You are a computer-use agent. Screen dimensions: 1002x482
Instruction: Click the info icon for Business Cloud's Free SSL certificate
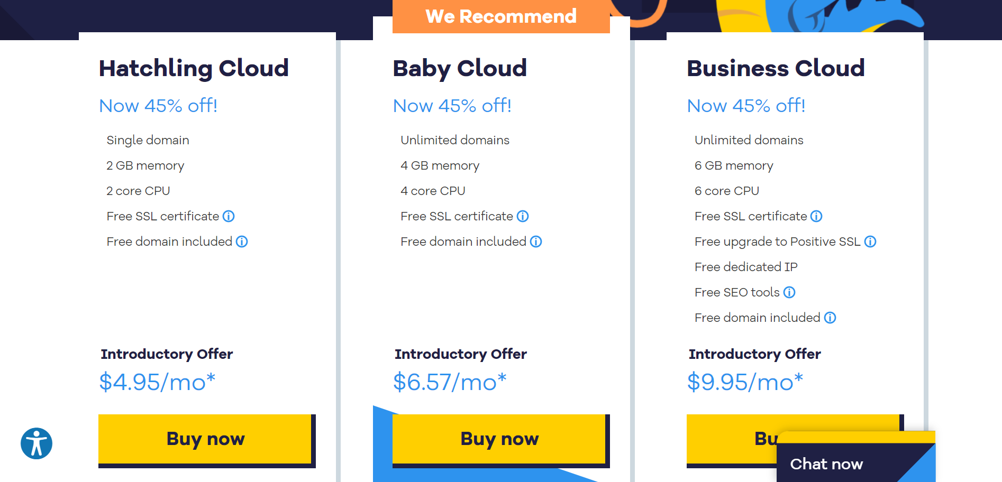[x=816, y=216]
